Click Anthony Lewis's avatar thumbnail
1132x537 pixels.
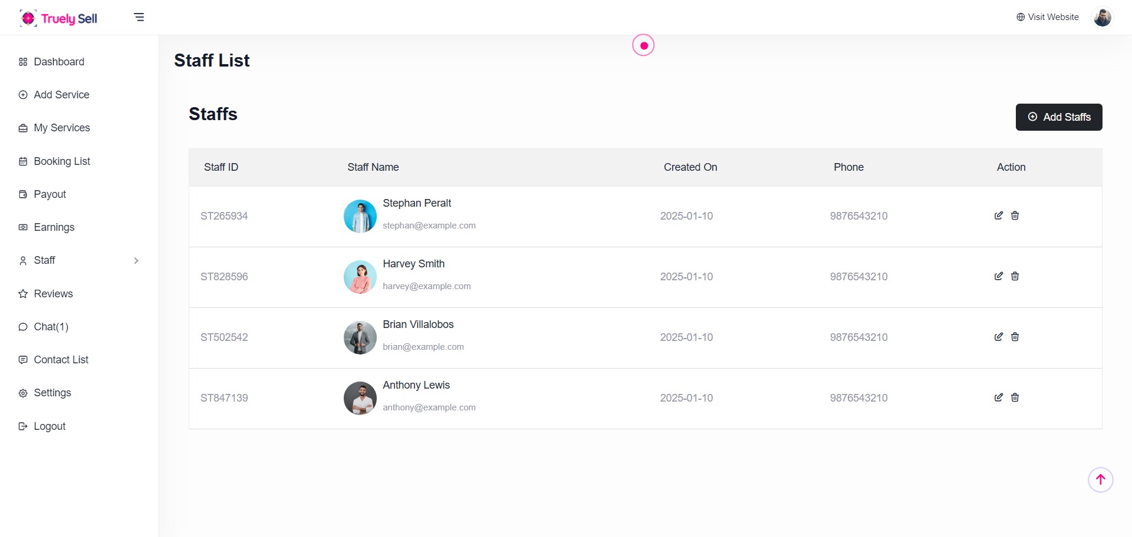[x=360, y=398]
